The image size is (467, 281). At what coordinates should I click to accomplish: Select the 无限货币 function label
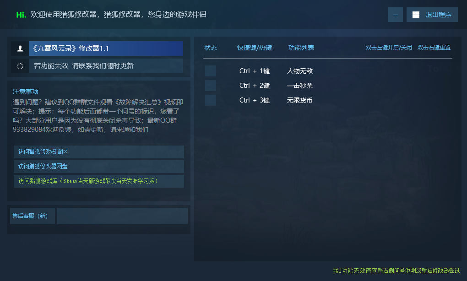tap(299, 100)
